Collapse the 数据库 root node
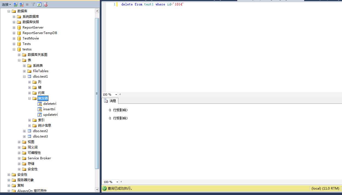The height and width of the screenshot is (195, 342). (x=9, y=11)
